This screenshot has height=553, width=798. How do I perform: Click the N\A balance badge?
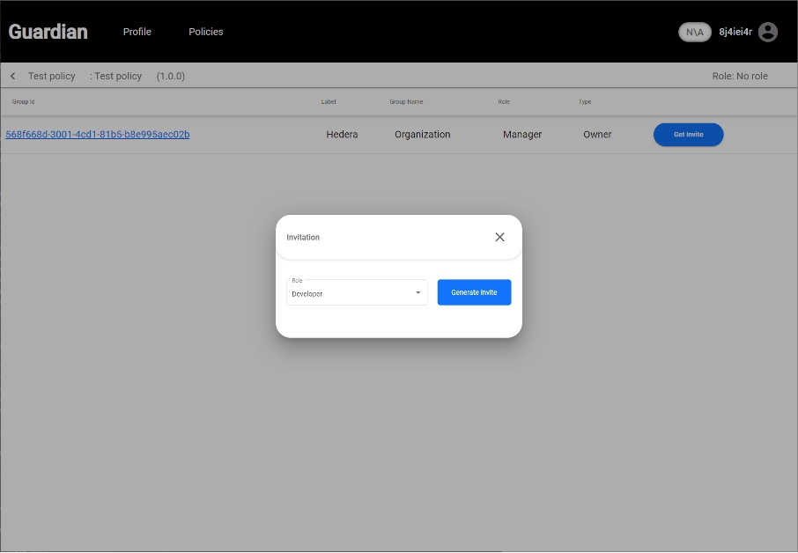695,32
